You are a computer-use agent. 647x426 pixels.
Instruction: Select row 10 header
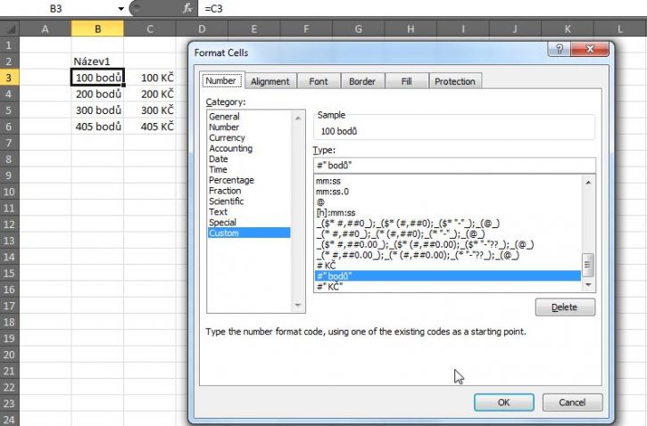(x=9, y=192)
